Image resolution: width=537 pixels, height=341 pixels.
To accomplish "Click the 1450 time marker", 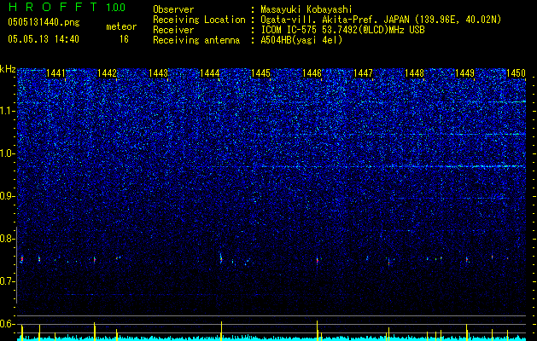I will [517, 73].
